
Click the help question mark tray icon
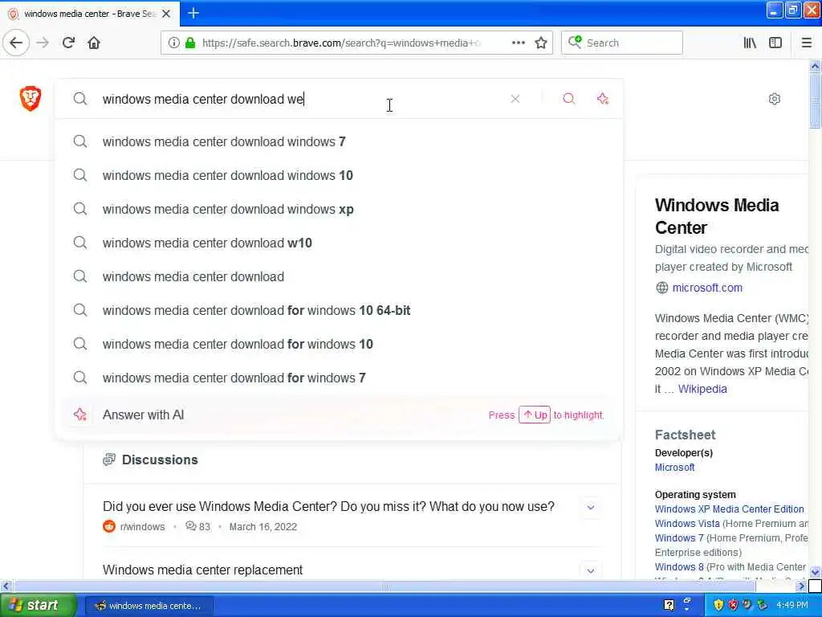(x=669, y=605)
